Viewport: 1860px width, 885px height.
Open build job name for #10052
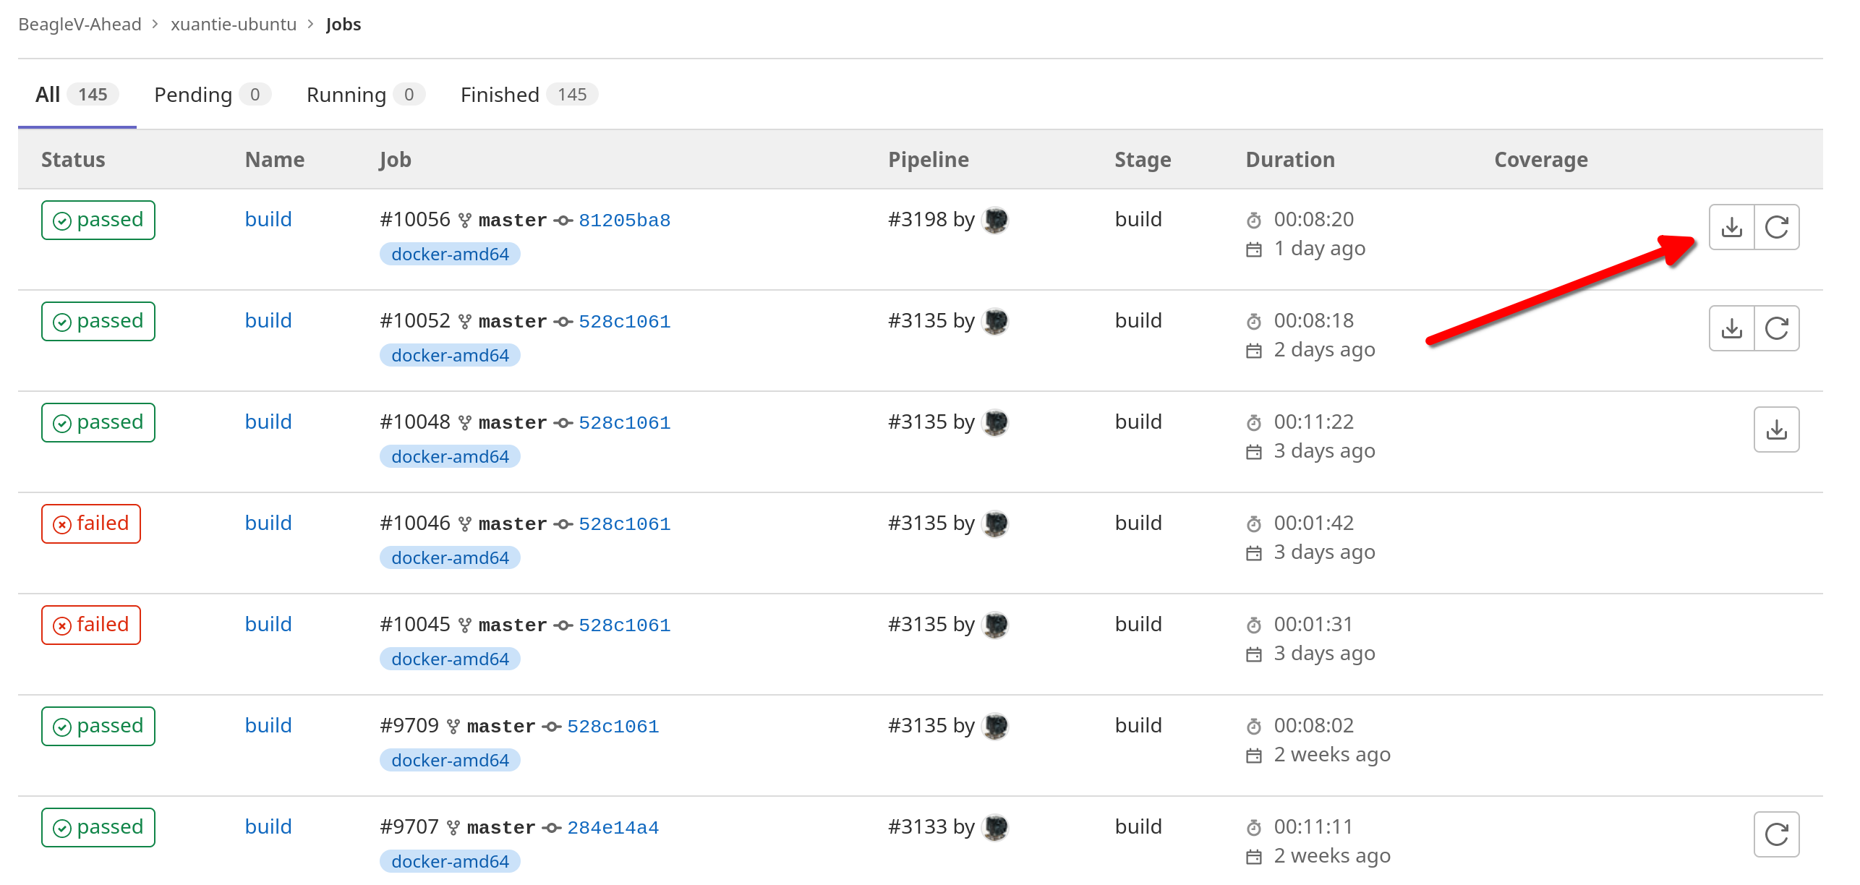[268, 321]
